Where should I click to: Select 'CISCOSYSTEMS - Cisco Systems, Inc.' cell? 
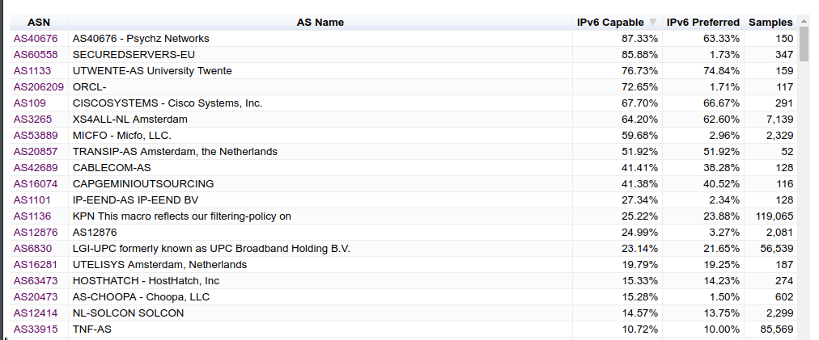coord(320,103)
